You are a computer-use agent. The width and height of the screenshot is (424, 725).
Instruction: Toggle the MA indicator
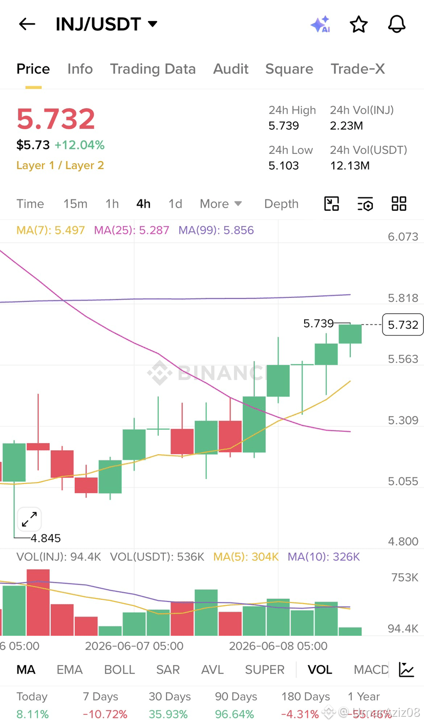pyautogui.click(x=26, y=669)
